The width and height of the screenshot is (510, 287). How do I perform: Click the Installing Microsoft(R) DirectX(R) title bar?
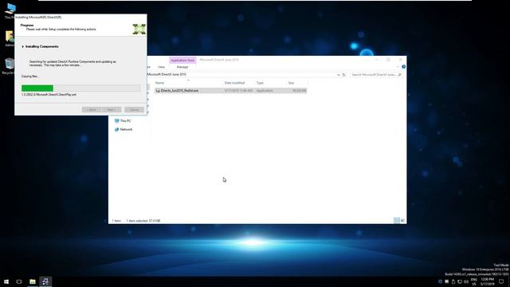(x=80, y=18)
